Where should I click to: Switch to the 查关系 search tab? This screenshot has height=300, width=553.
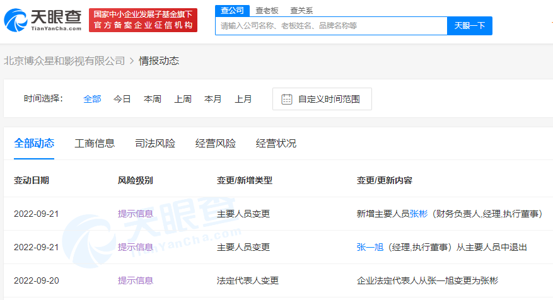[301, 11]
